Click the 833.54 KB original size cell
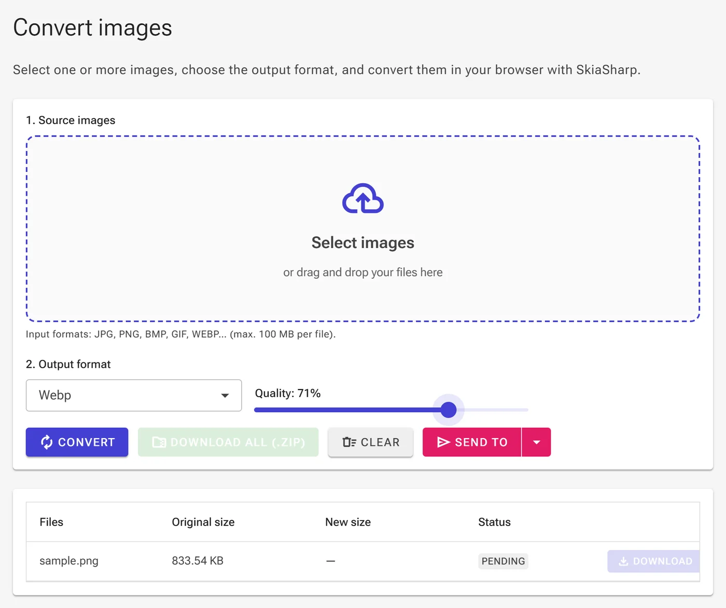This screenshot has width=726, height=608. pos(198,561)
